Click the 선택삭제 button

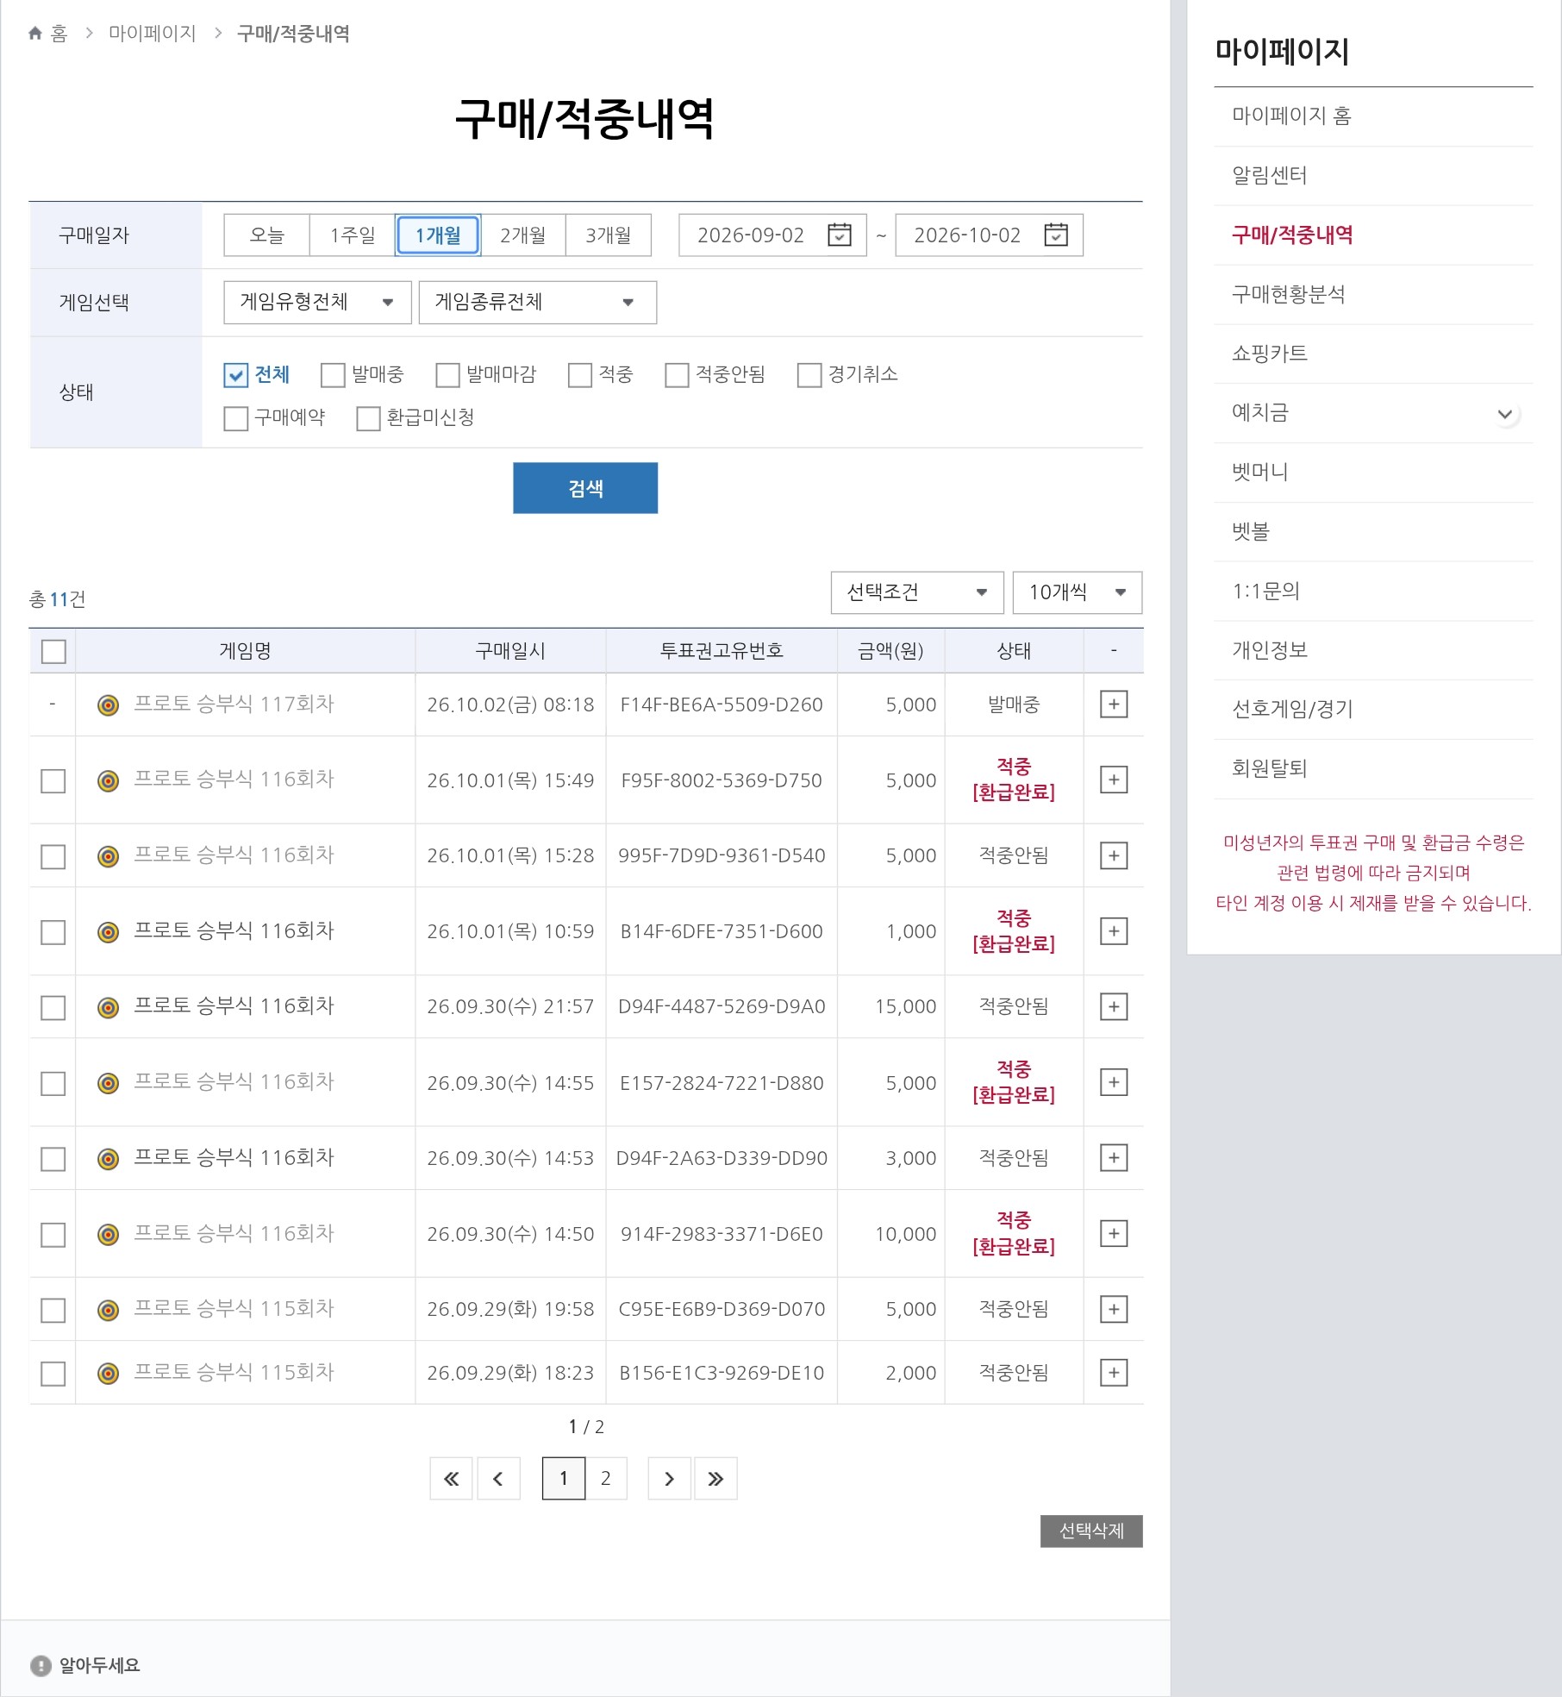click(x=1091, y=1531)
